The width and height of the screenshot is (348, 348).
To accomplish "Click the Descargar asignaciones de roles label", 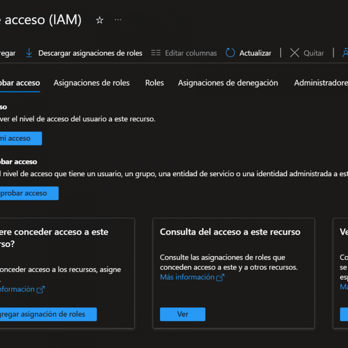I will tap(90, 53).
